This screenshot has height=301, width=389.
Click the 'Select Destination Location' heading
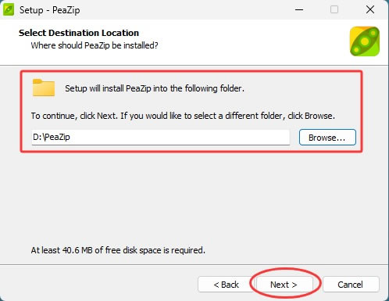point(79,33)
